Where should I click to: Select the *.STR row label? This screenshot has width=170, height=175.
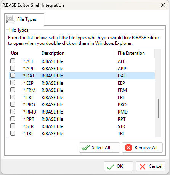[x=29, y=126]
